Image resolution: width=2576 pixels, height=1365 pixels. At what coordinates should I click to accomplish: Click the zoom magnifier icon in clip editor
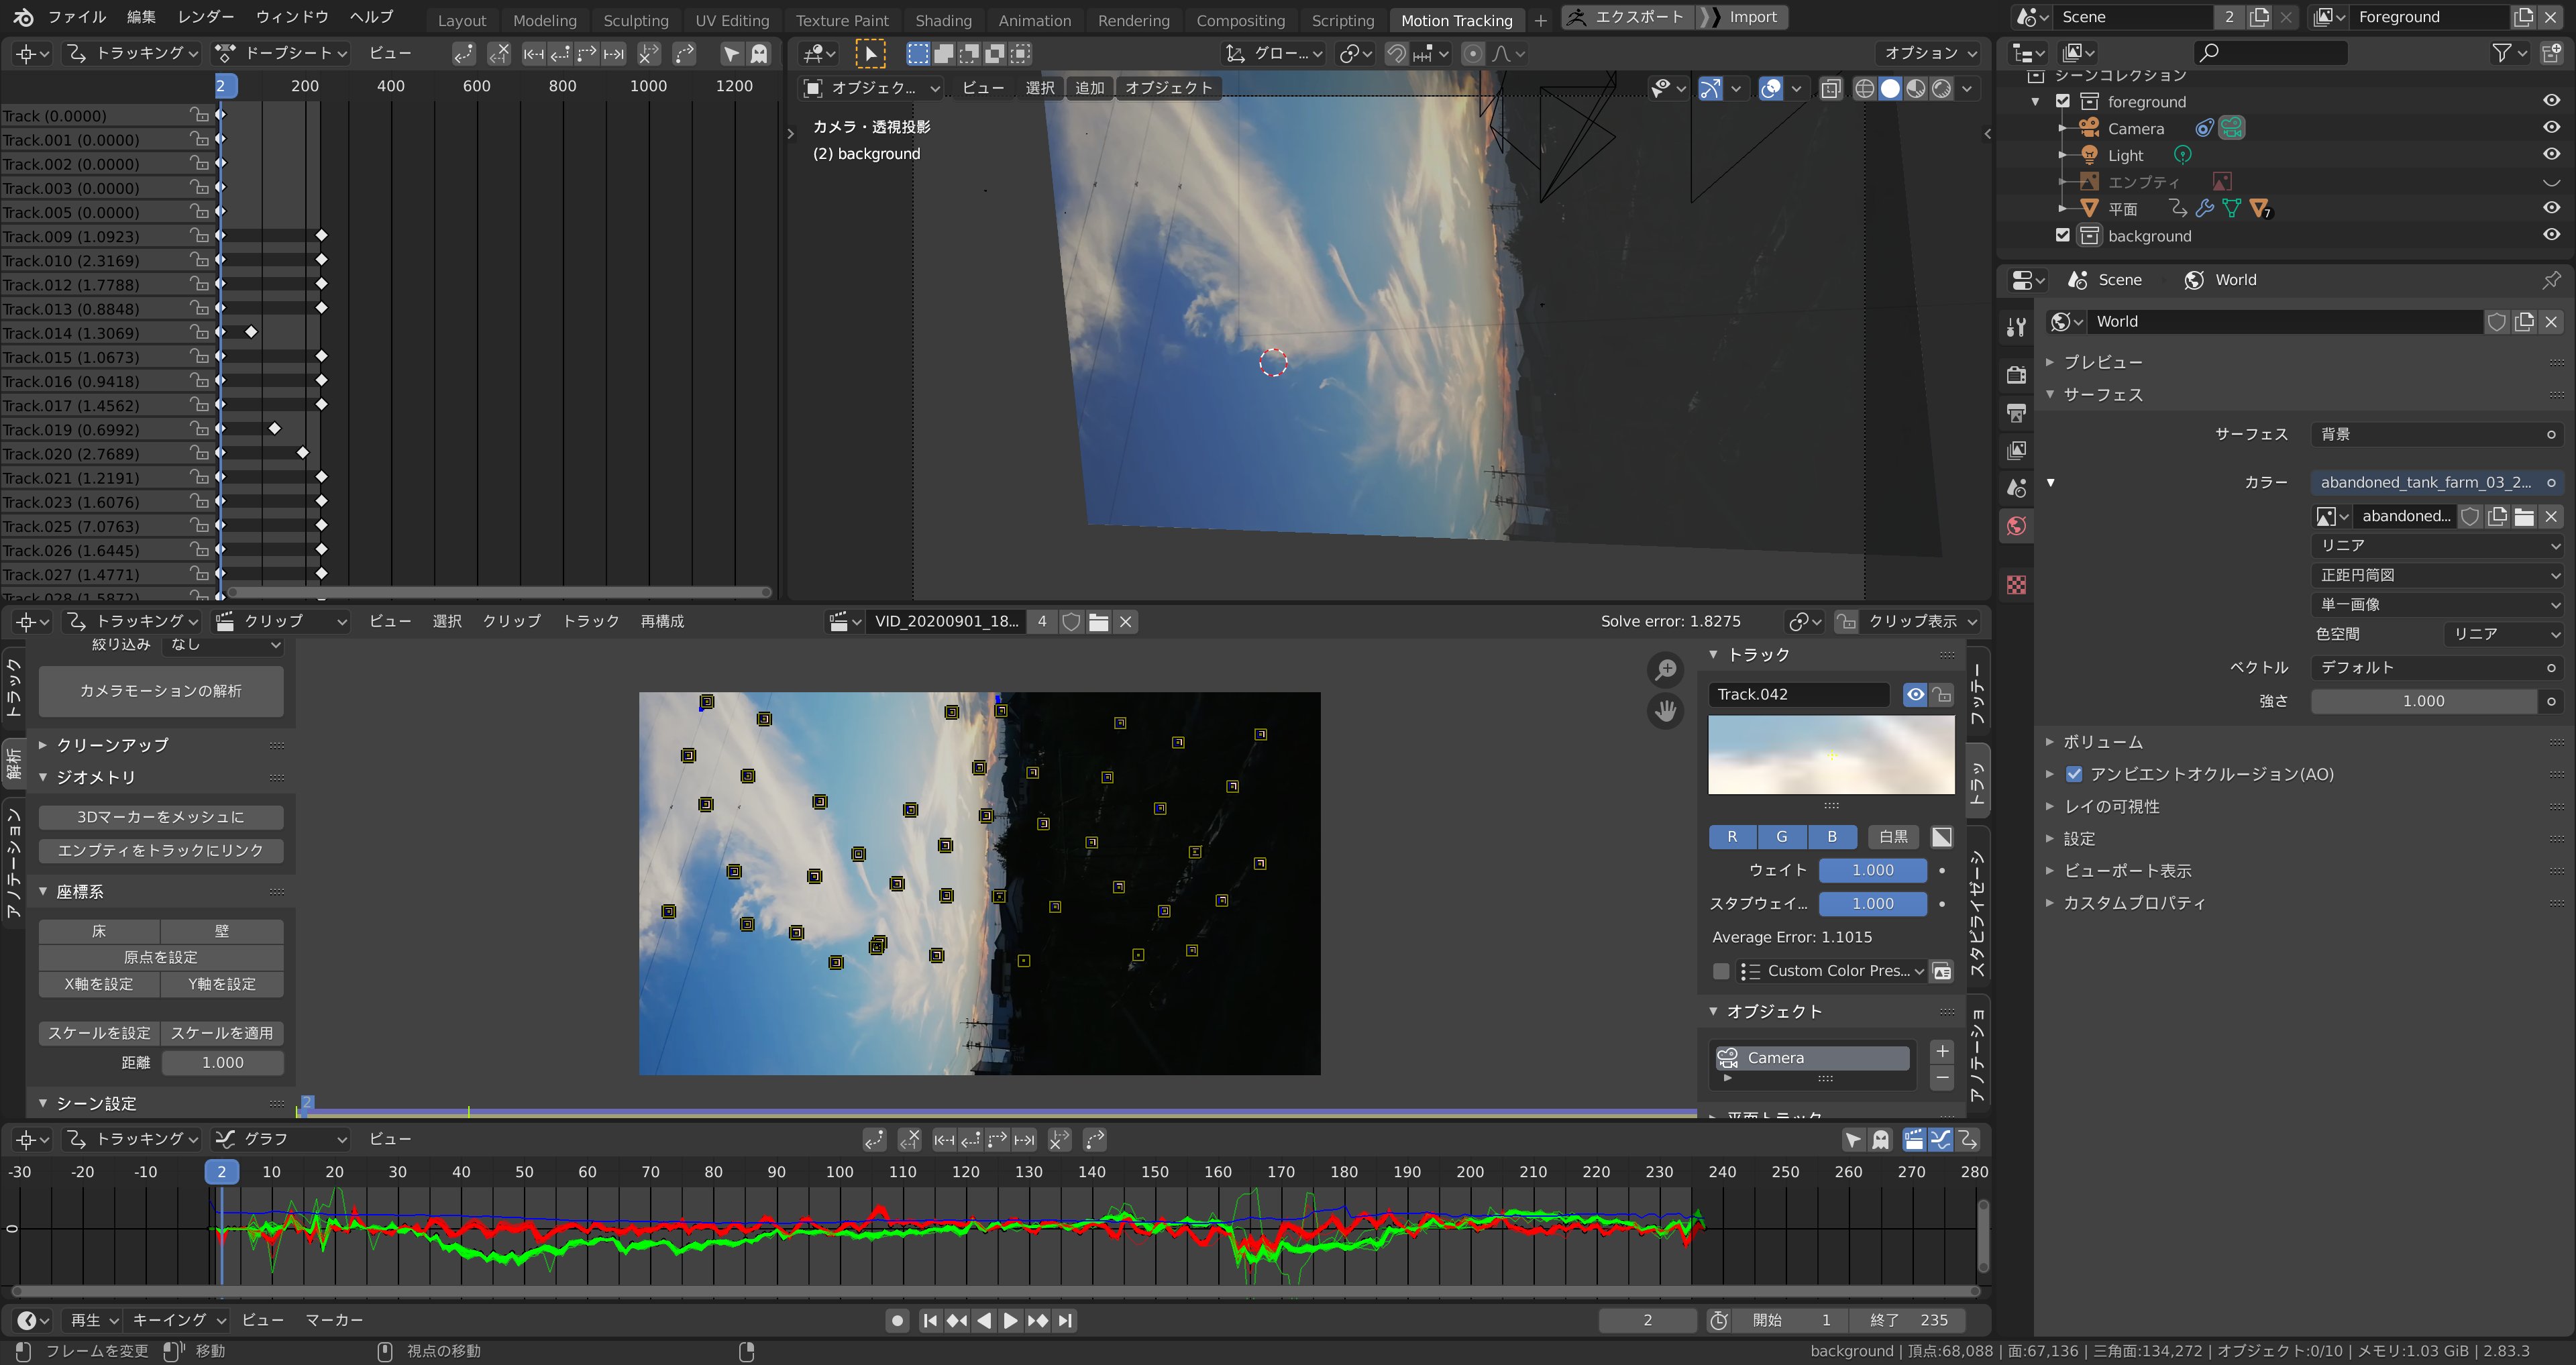pos(1665,670)
